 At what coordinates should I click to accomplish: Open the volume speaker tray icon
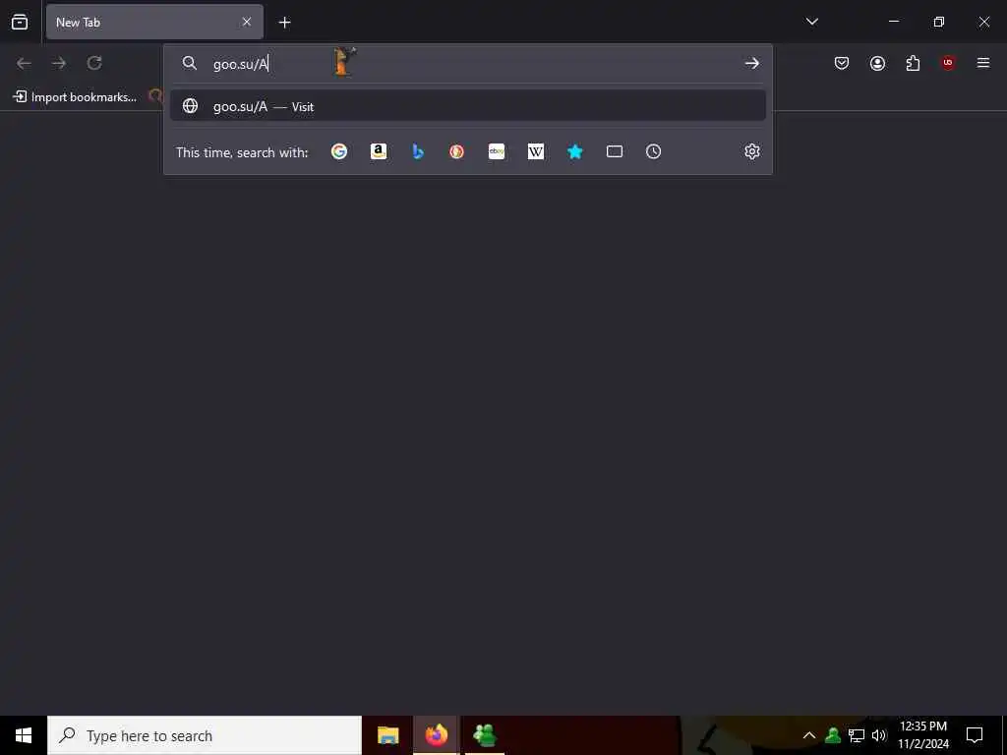pyautogui.click(x=879, y=735)
